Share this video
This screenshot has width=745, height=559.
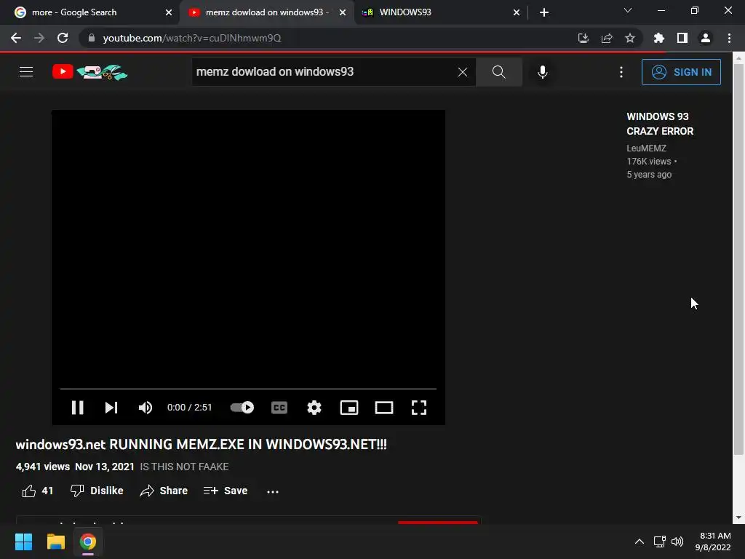pyautogui.click(x=164, y=491)
